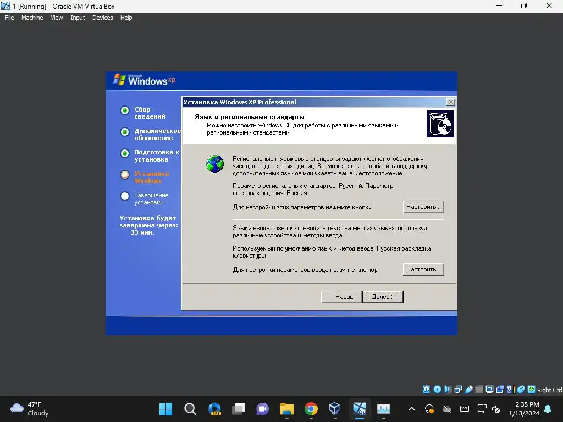
Task: Open Google Chrome from taskbar
Action: pyautogui.click(x=311, y=409)
